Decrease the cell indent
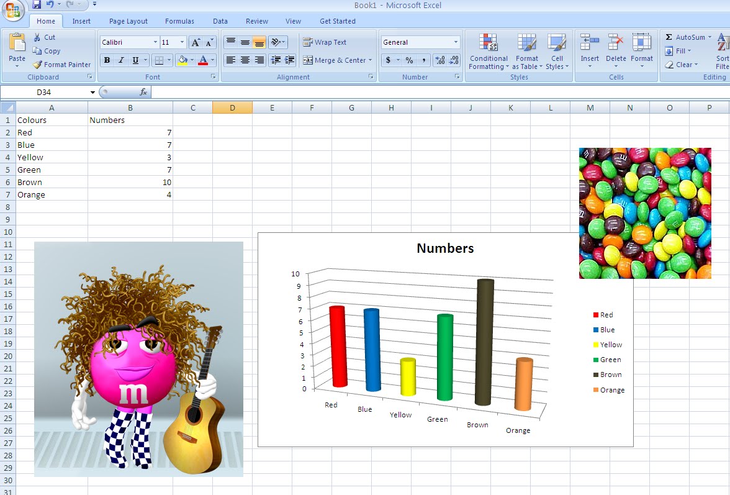 276,60
